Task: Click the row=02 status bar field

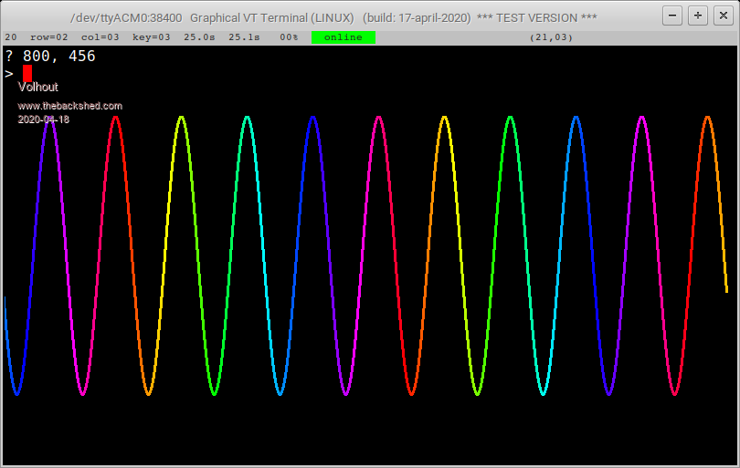Action: click(49, 37)
